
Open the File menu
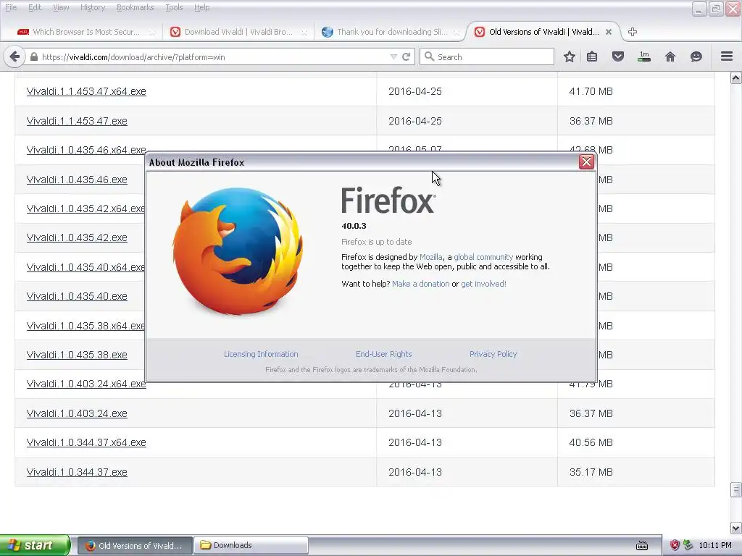point(11,7)
